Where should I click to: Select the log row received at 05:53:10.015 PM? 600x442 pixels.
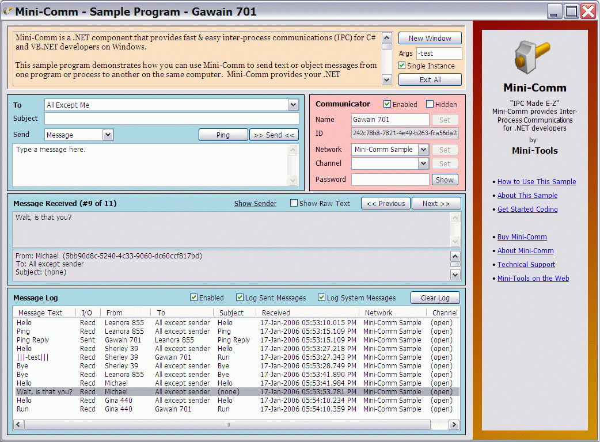coord(236,323)
